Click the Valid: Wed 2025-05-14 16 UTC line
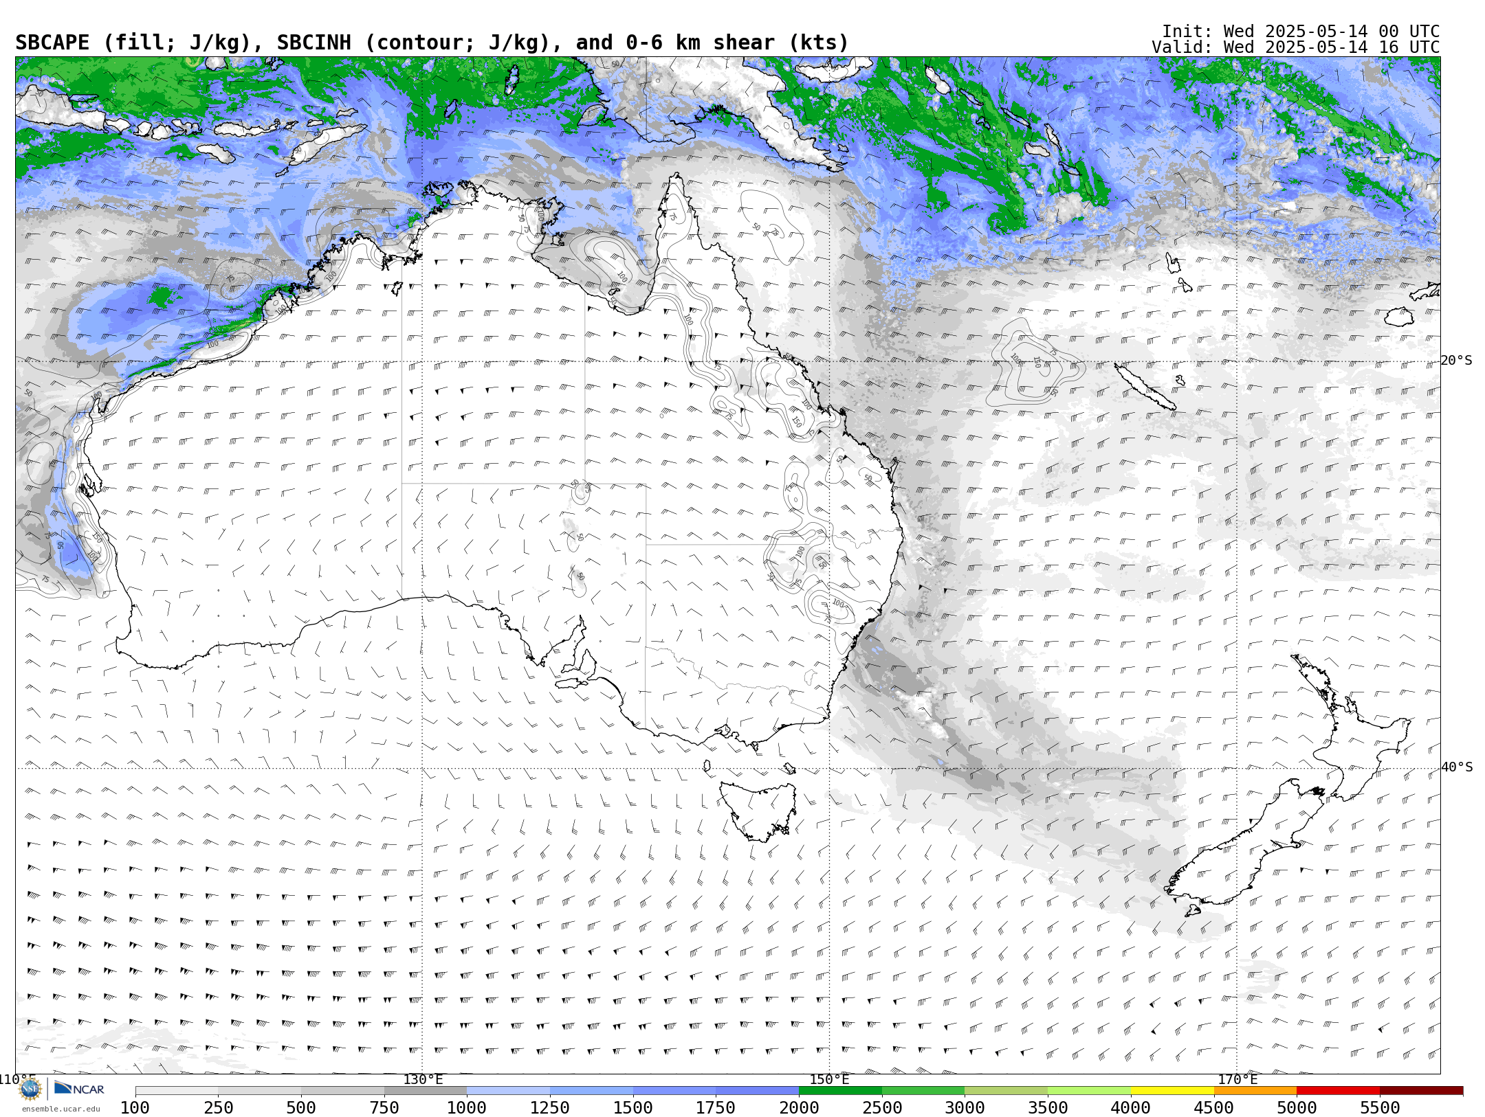Screen dimensions: 1485x1117 click(1295, 47)
